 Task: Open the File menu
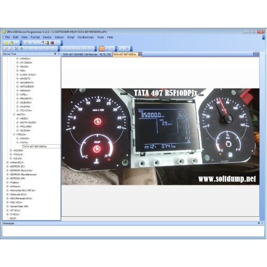(7, 37)
